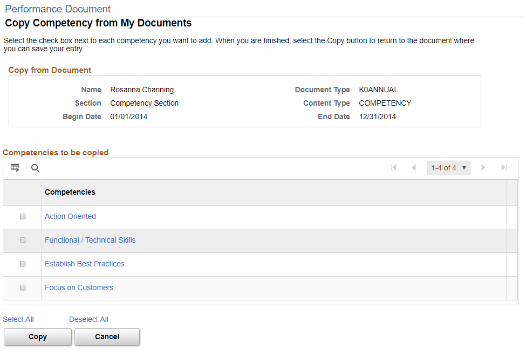This screenshot has width=526, height=350.
Task: Click the Select All link
Action: tap(18, 319)
